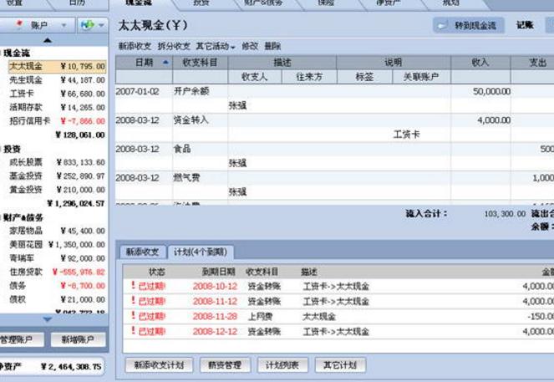Select the 活期存款 account
Screen dimensions: 554x382
click(57, 107)
